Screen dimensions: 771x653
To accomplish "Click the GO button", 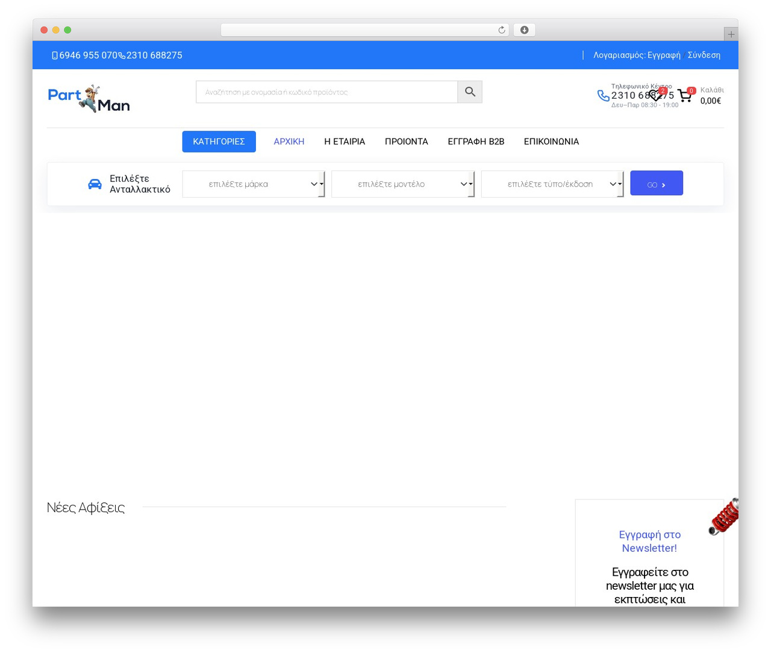I will click(x=657, y=183).
